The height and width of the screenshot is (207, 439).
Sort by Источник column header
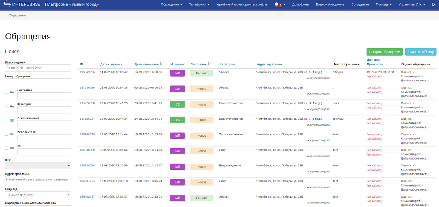click(177, 64)
